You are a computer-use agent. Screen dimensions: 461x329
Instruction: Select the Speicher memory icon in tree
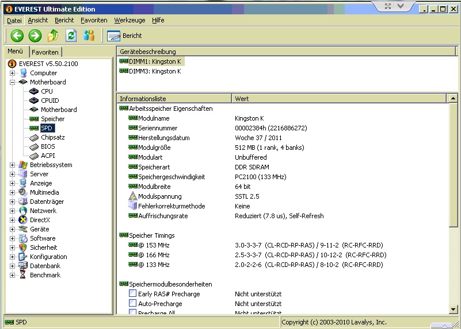coord(34,119)
